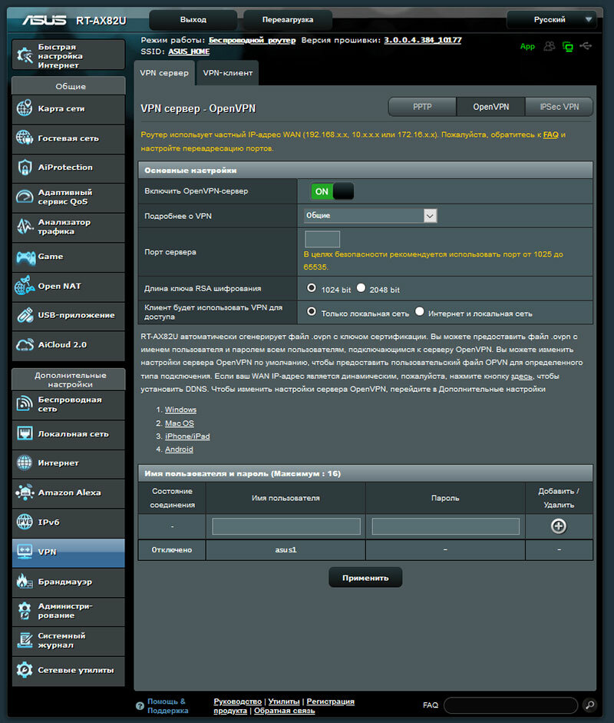Switch to the VPN-клиент tab
The height and width of the screenshot is (723, 614).
227,73
